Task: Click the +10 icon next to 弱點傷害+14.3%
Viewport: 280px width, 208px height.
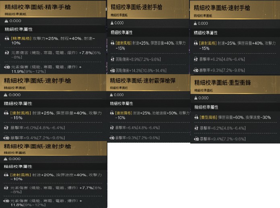Action: tap(113, 71)
